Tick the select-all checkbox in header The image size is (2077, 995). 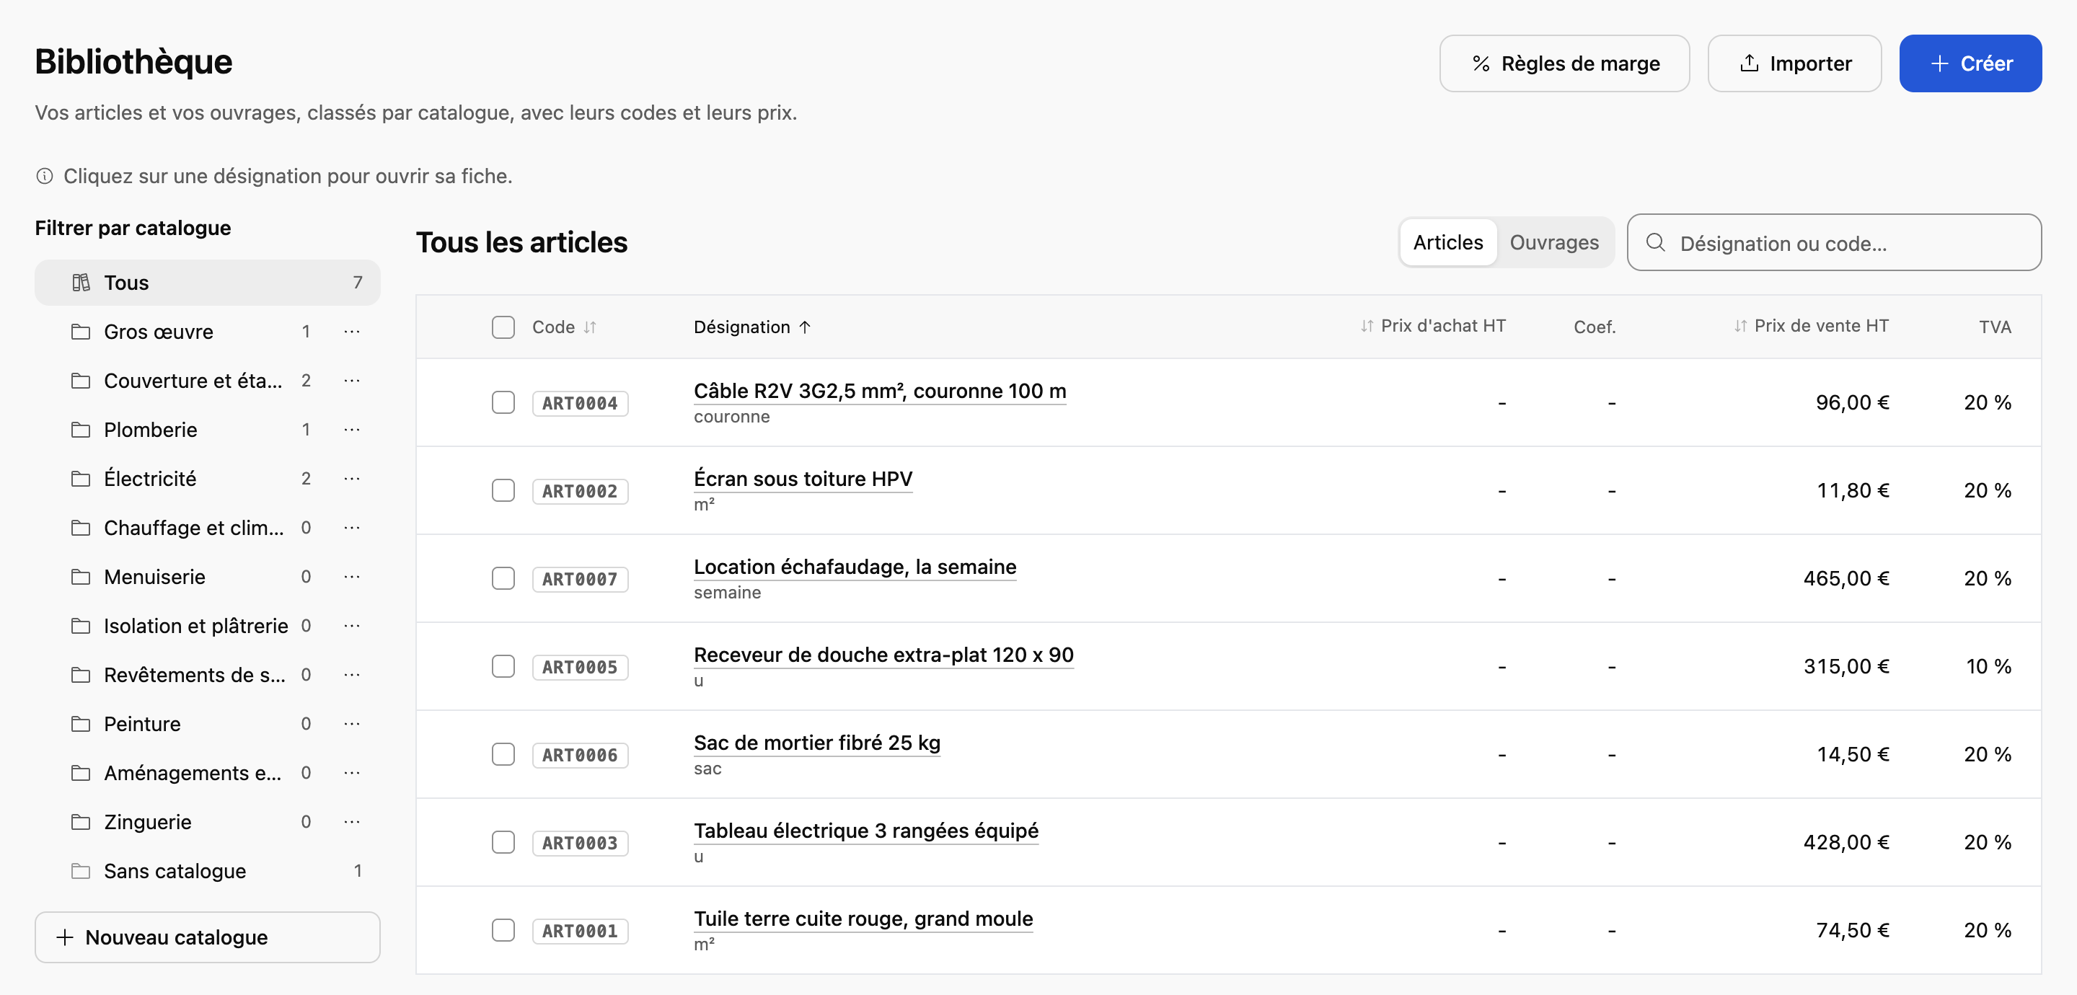pos(503,327)
